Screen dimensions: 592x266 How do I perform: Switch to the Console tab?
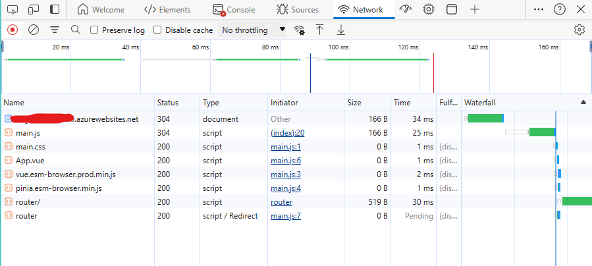pyautogui.click(x=234, y=10)
